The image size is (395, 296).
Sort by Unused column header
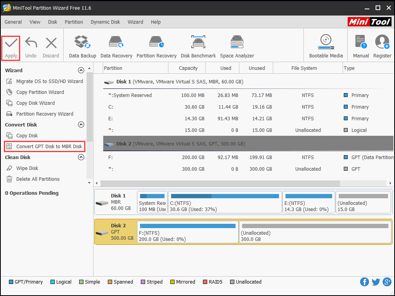(x=256, y=68)
